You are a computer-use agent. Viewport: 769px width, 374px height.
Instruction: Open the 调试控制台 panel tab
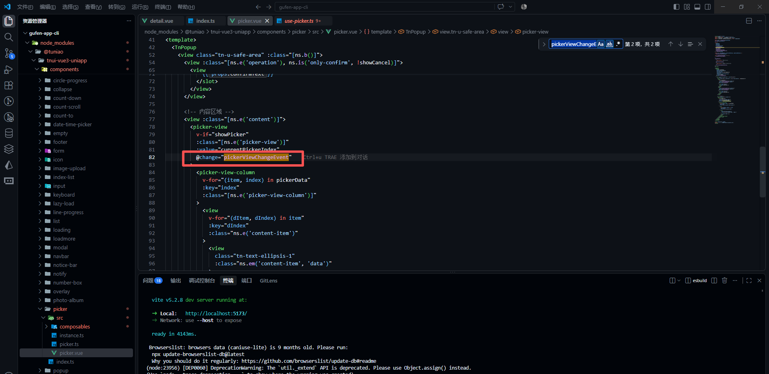coord(202,280)
